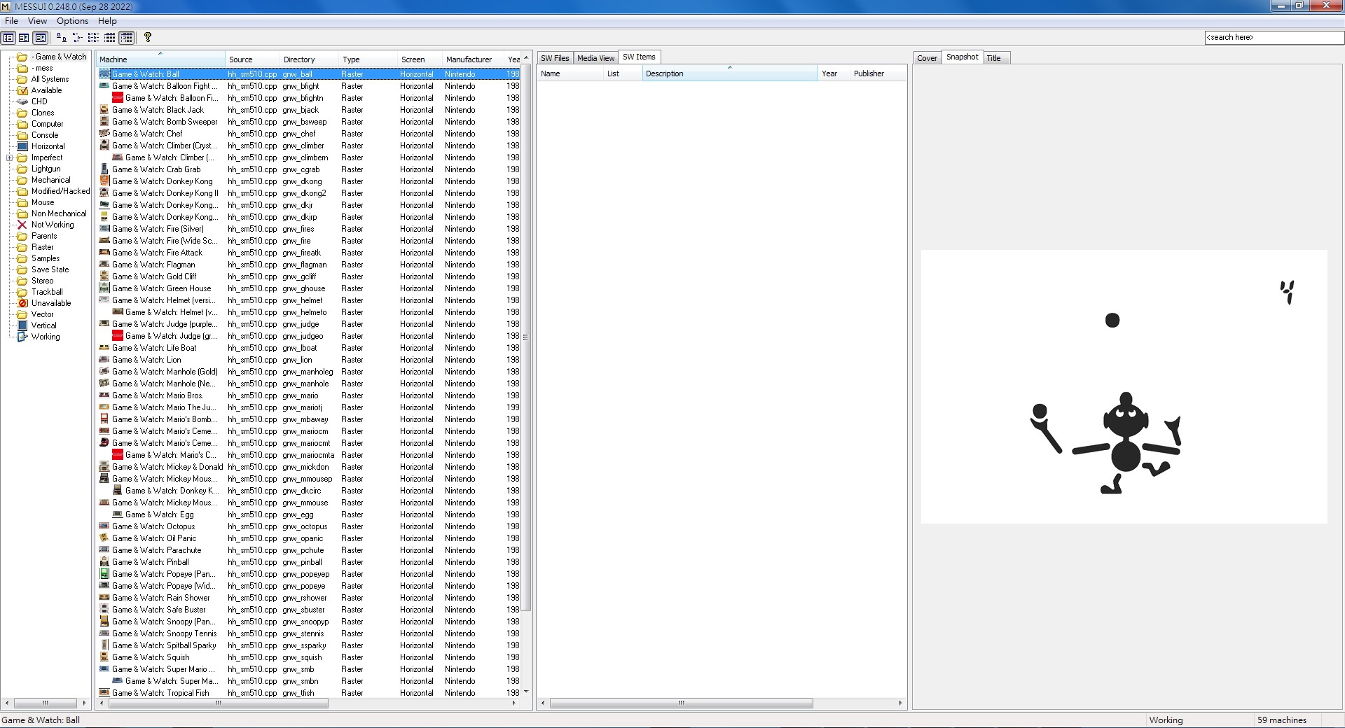Switch to the Media View tab
Image resolution: width=1345 pixels, height=728 pixels.
[595, 58]
